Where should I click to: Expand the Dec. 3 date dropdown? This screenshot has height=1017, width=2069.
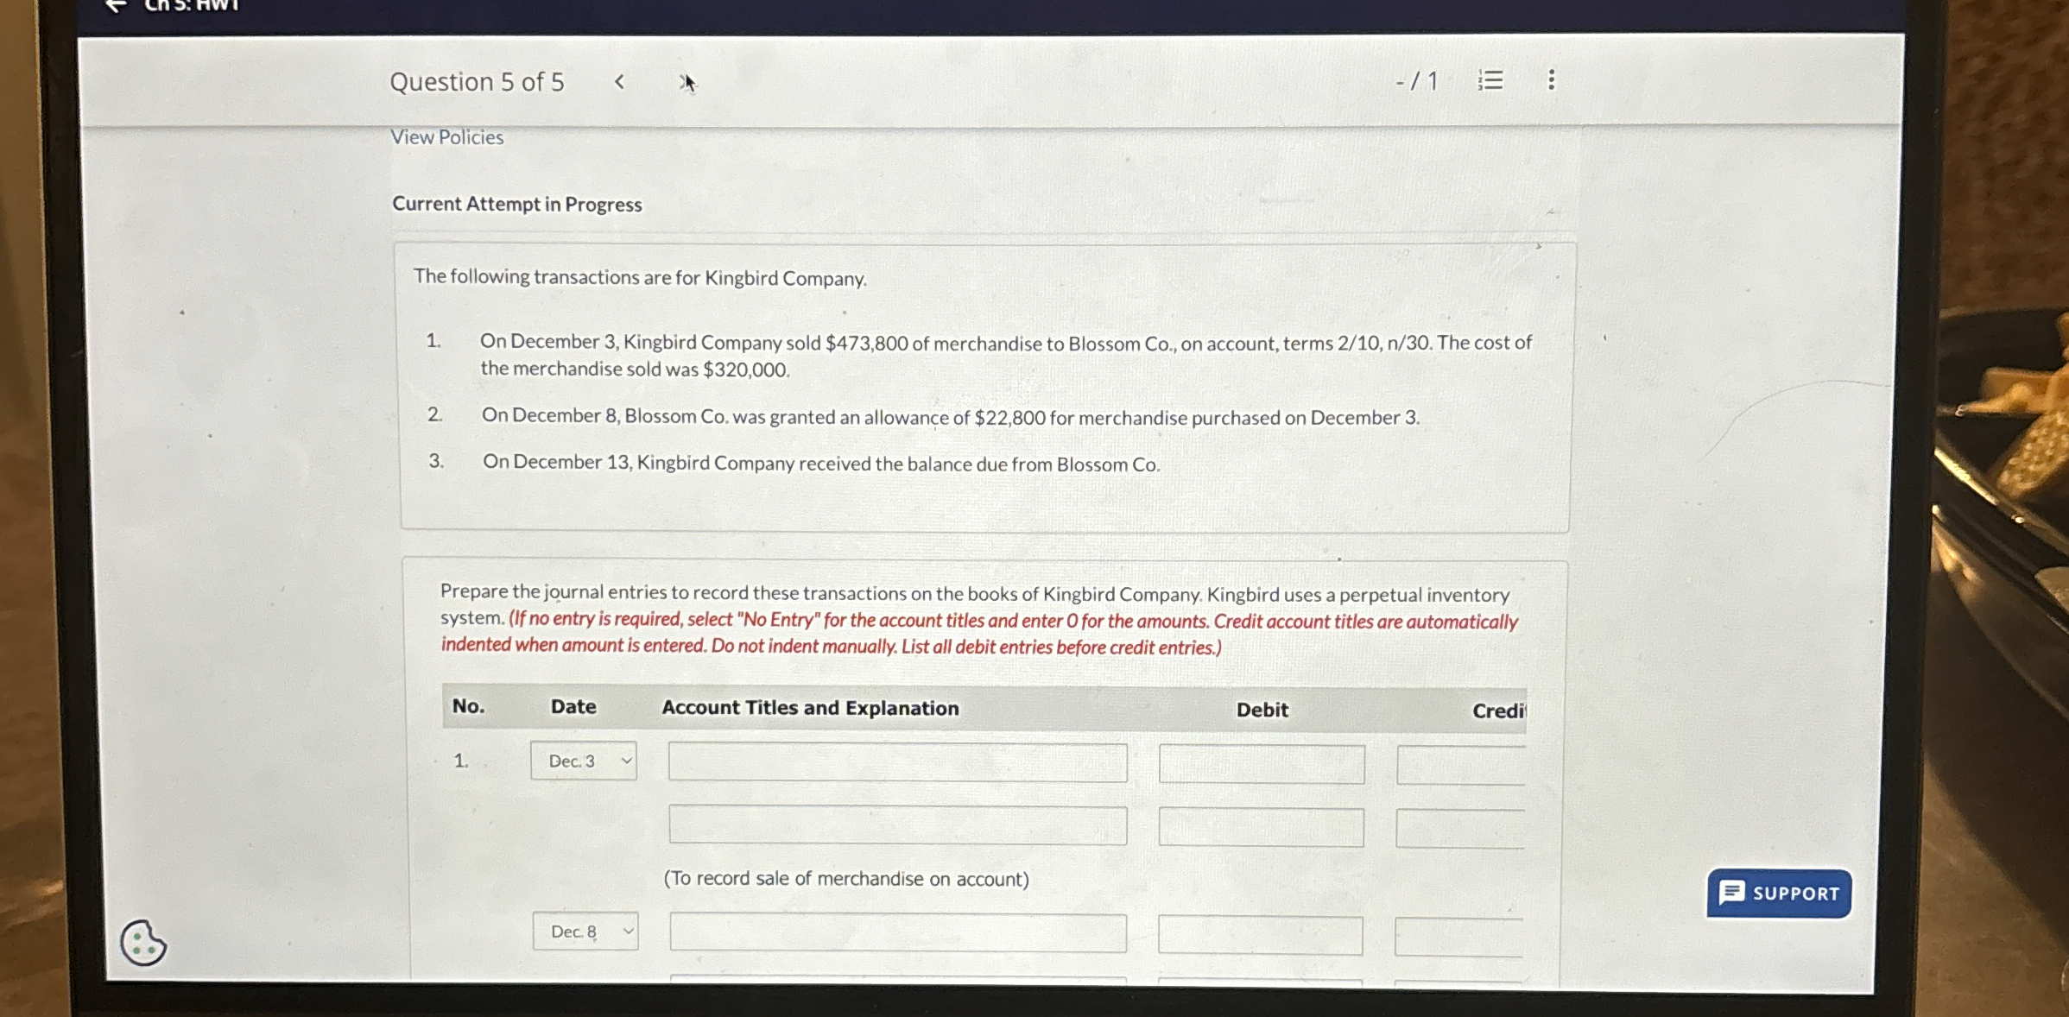pyautogui.click(x=584, y=761)
